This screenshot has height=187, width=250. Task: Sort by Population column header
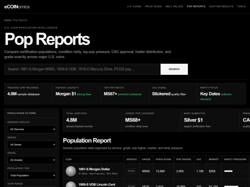click(x=163, y=159)
